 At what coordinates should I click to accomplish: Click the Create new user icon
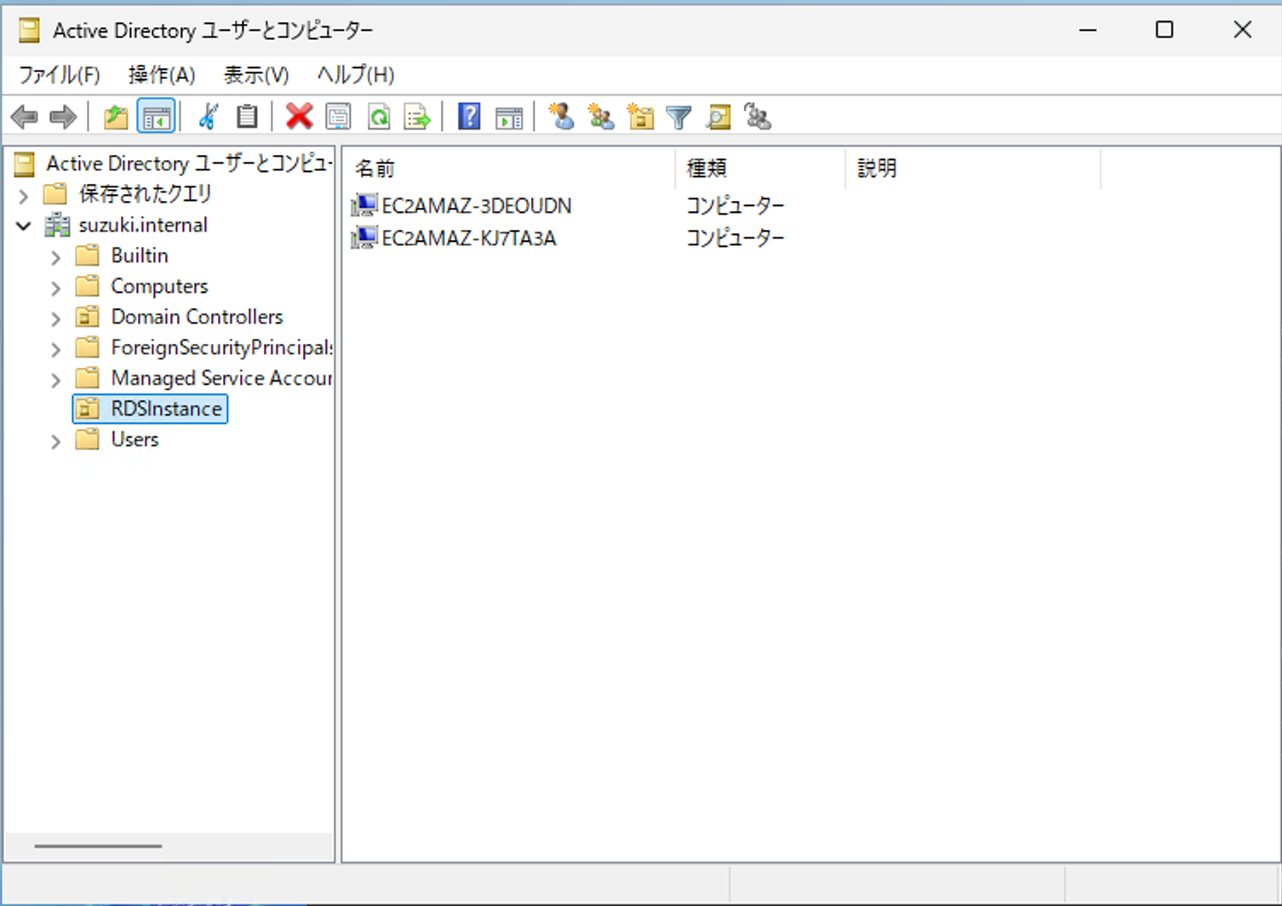click(561, 117)
